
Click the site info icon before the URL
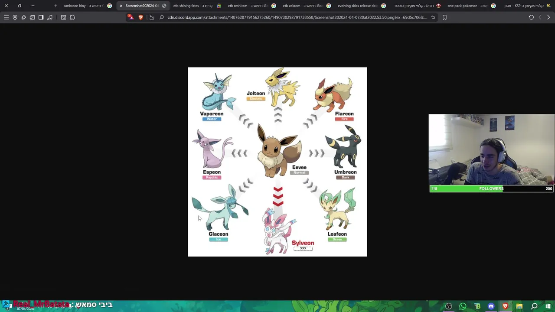(162, 17)
